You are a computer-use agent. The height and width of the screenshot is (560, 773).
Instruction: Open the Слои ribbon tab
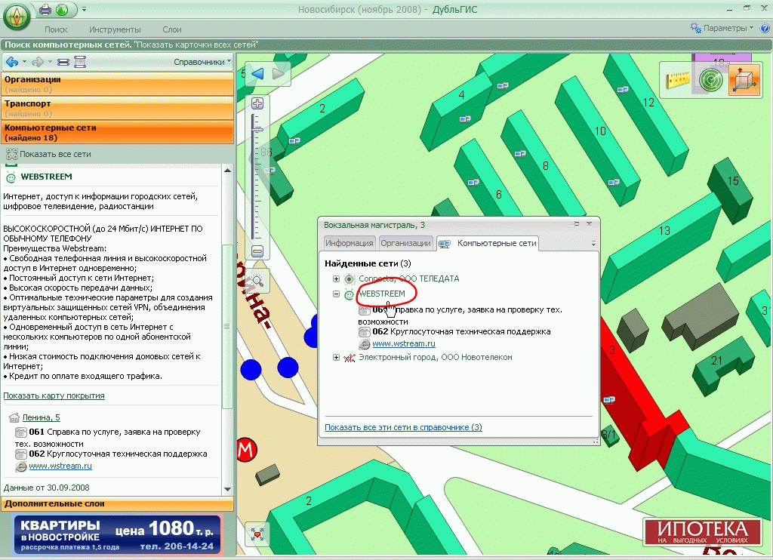(171, 29)
